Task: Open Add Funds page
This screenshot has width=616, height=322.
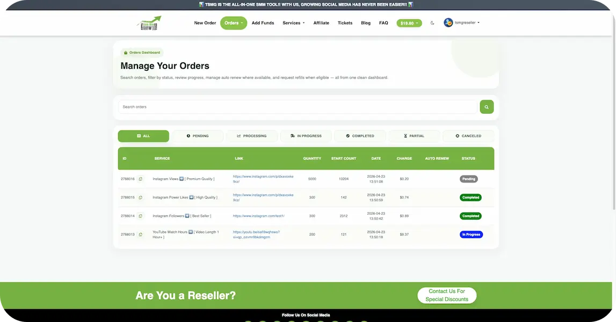Action: (x=263, y=23)
